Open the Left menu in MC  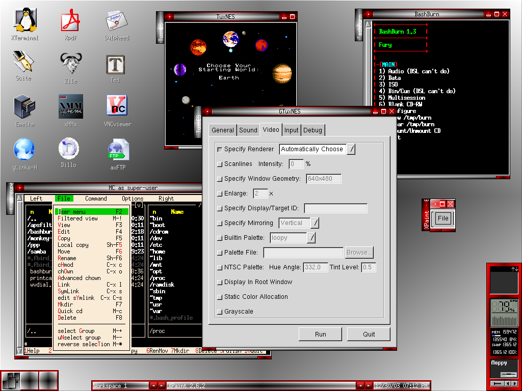pos(36,199)
